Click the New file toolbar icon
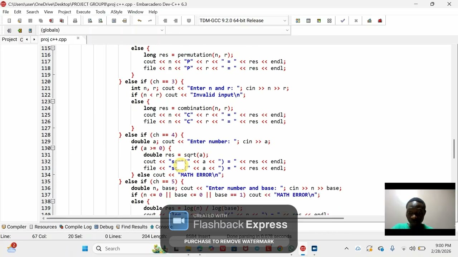This screenshot has width=458, height=257. pyautogui.click(x=9, y=21)
